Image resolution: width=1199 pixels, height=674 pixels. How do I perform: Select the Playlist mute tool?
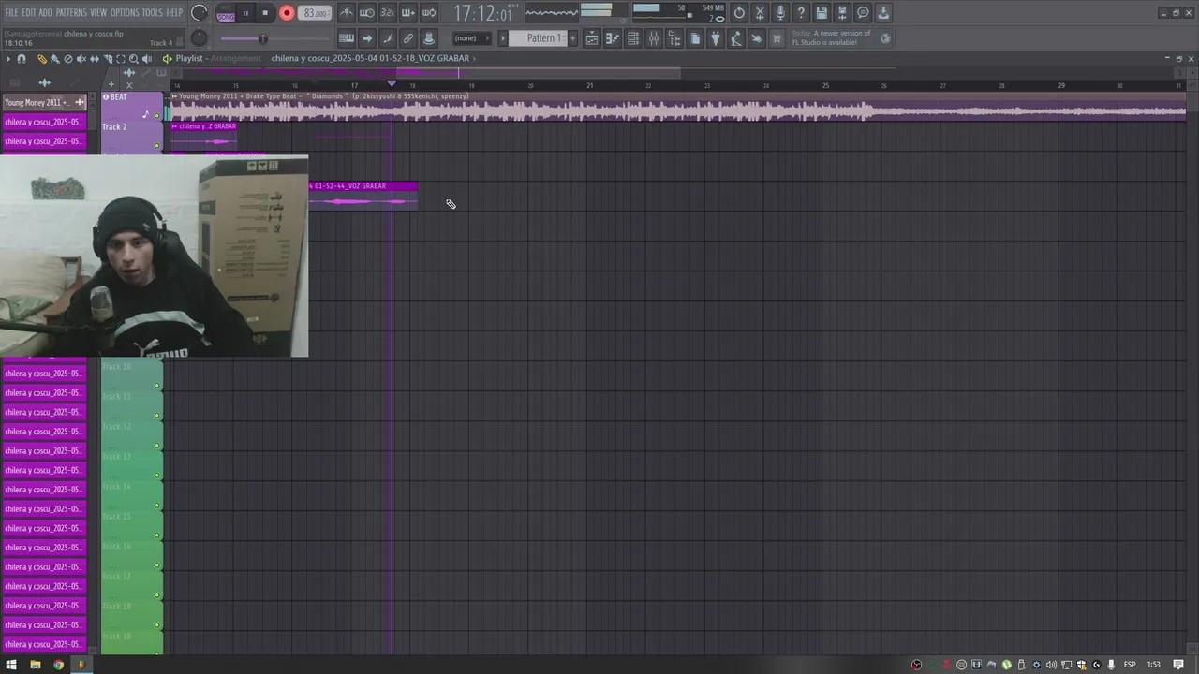[81, 59]
